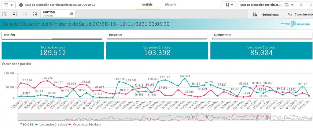Click the 142.350 peak data label
The height and width of the screenshot is (128, 313).
point(184,76)
